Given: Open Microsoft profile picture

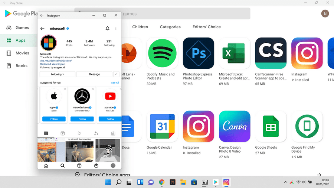Looking at the screenshot, I should tap(49, 43).
